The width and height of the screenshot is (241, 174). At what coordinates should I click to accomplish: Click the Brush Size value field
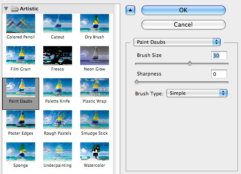pos(219,56)
